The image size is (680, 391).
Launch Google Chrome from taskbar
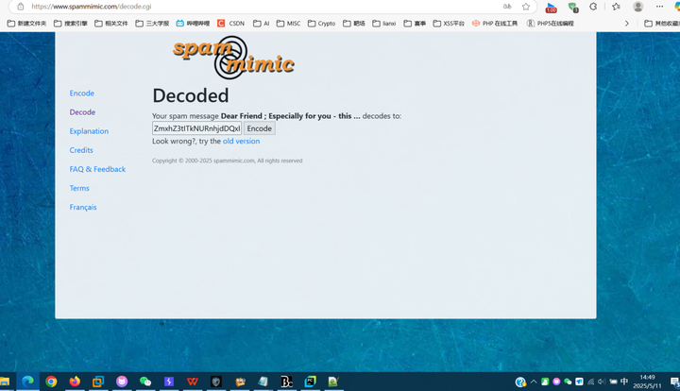pyautogui.click(x=51, y=382)
